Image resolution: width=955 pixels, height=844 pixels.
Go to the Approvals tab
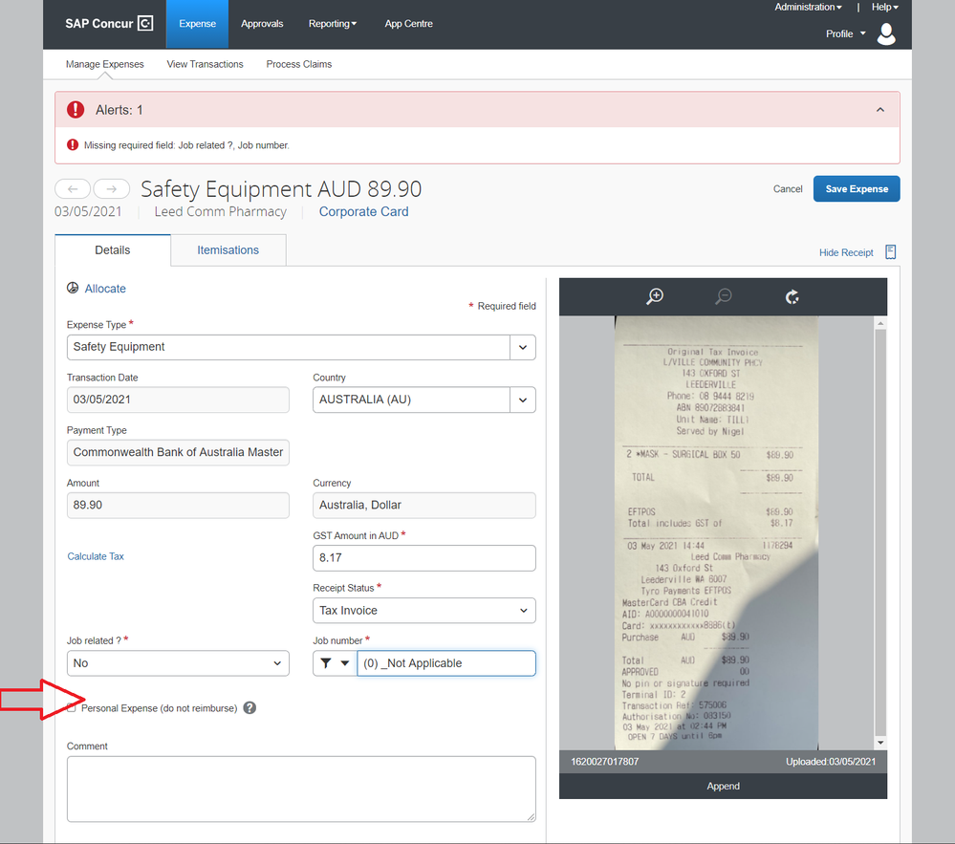(x=262, y=24)
